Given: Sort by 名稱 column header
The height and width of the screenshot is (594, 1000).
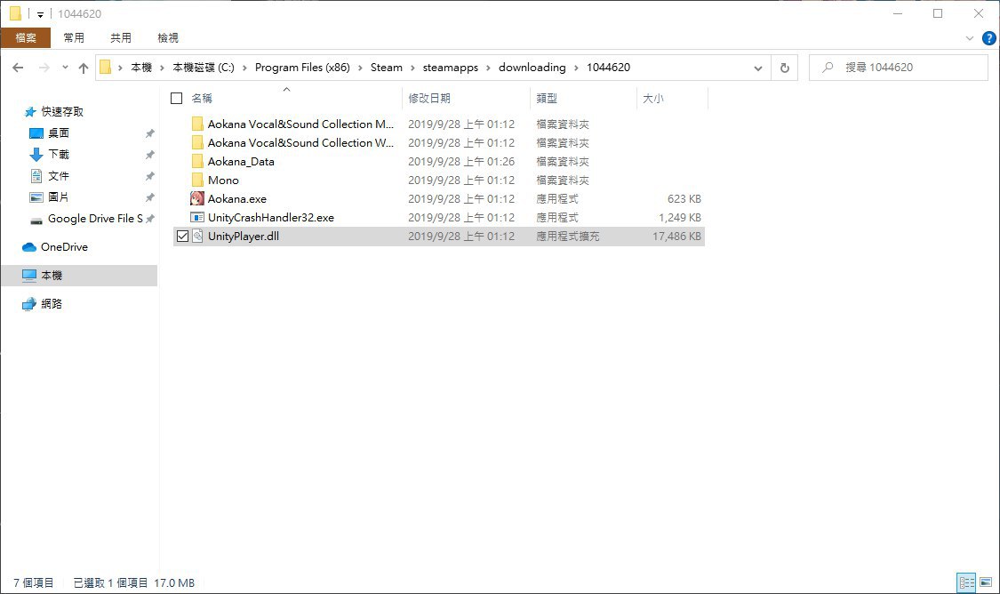Looking at the screenshot, I should (x=202, y=98).
